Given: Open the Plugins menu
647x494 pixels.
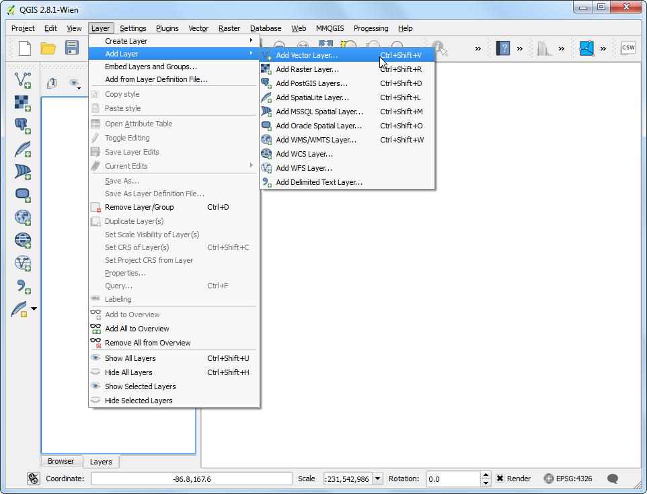Looking at the screenshot, I should click(167, 28).
